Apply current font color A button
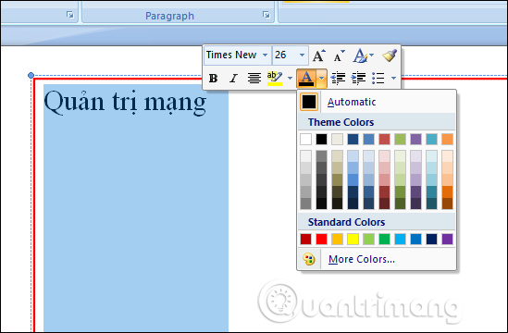This screenshot has height=333, width=508. (306, 78)
